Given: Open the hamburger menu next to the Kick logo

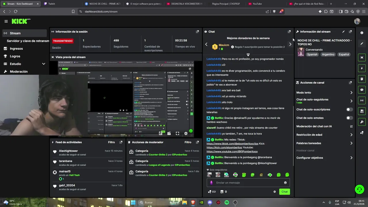Looking at the screenshot, I should [x=6, y=21].
